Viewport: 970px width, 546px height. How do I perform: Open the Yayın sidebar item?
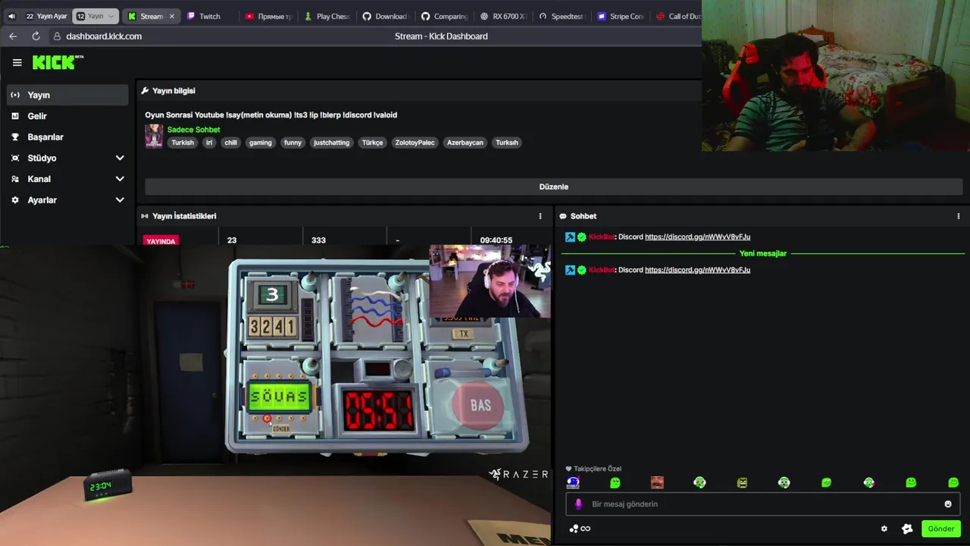pyautogui.click(x=67, y=95)
